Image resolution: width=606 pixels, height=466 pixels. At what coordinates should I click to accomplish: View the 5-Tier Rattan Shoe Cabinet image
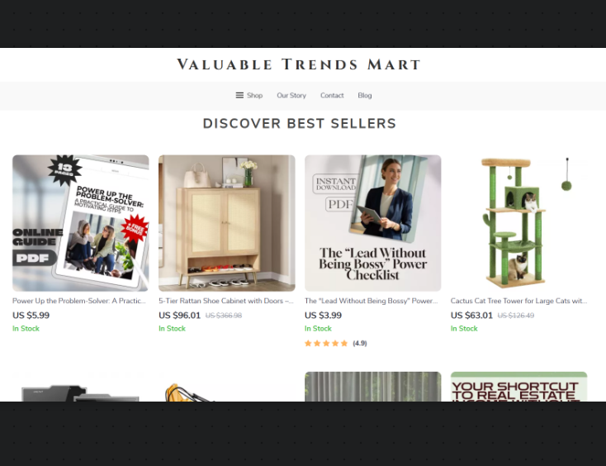(227, 223)
